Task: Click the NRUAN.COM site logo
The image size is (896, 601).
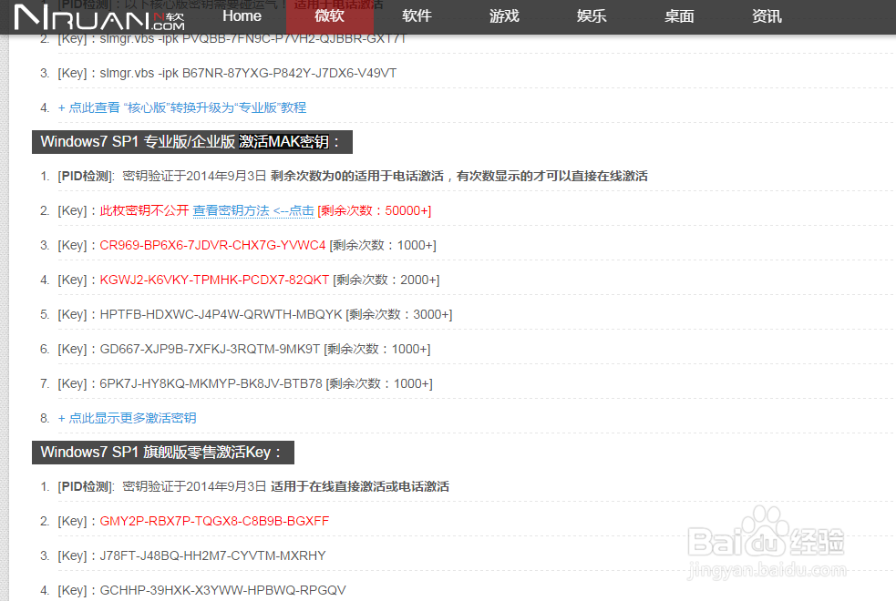Action: pyautogui.click(x=98, y=17)
